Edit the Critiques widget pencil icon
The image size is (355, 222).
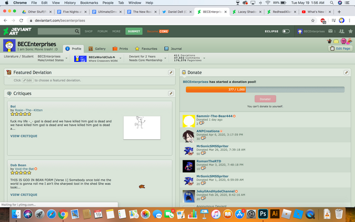(171, 93)
